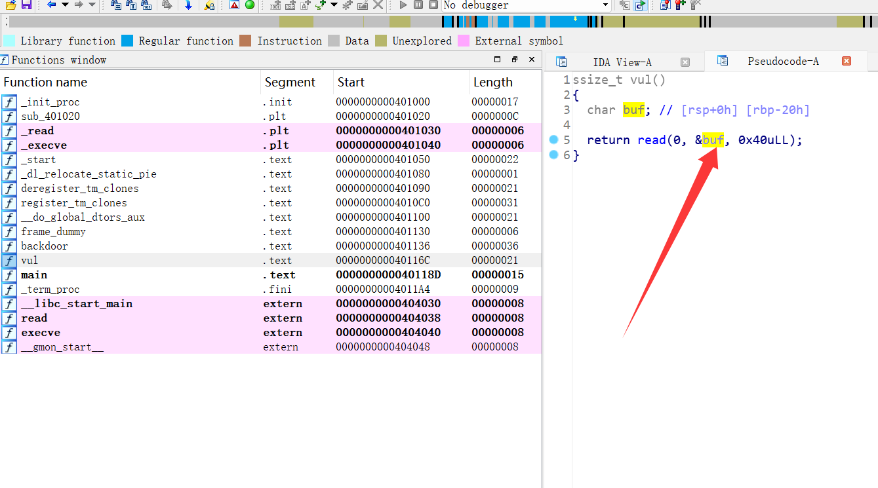The image size is (878, 488).
Task: Expand the jump back history arrow
Action: [65, 5]
